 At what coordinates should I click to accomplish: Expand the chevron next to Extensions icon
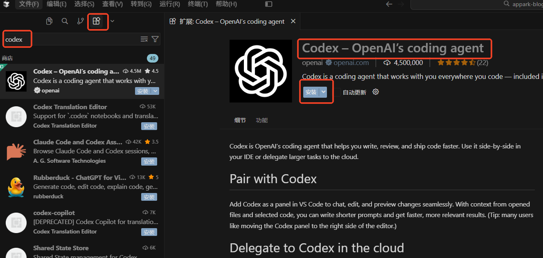pyautogui.click(x=112, y=21)
